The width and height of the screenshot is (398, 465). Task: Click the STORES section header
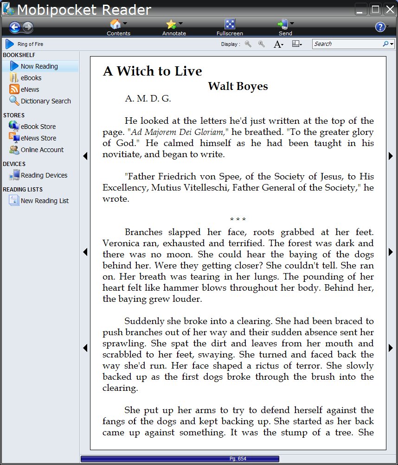pos(14,115)
